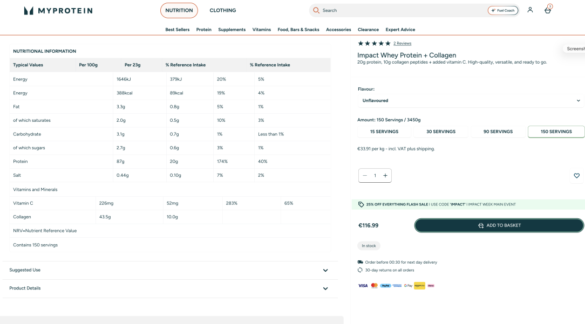Open the 2 Reviews link
This screenshot has width=585, height=324.
402,43
